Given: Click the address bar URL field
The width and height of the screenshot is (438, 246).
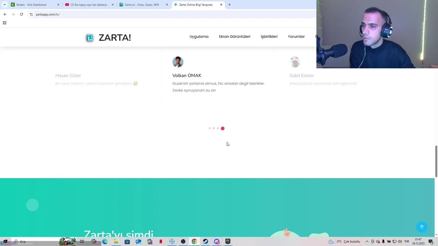Looking at the screenshot, I should (x=171, y=14).
